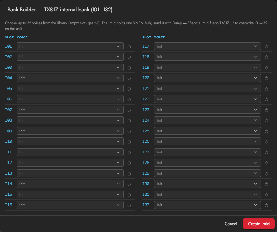Select the I04 slot label

click(9, 78)
